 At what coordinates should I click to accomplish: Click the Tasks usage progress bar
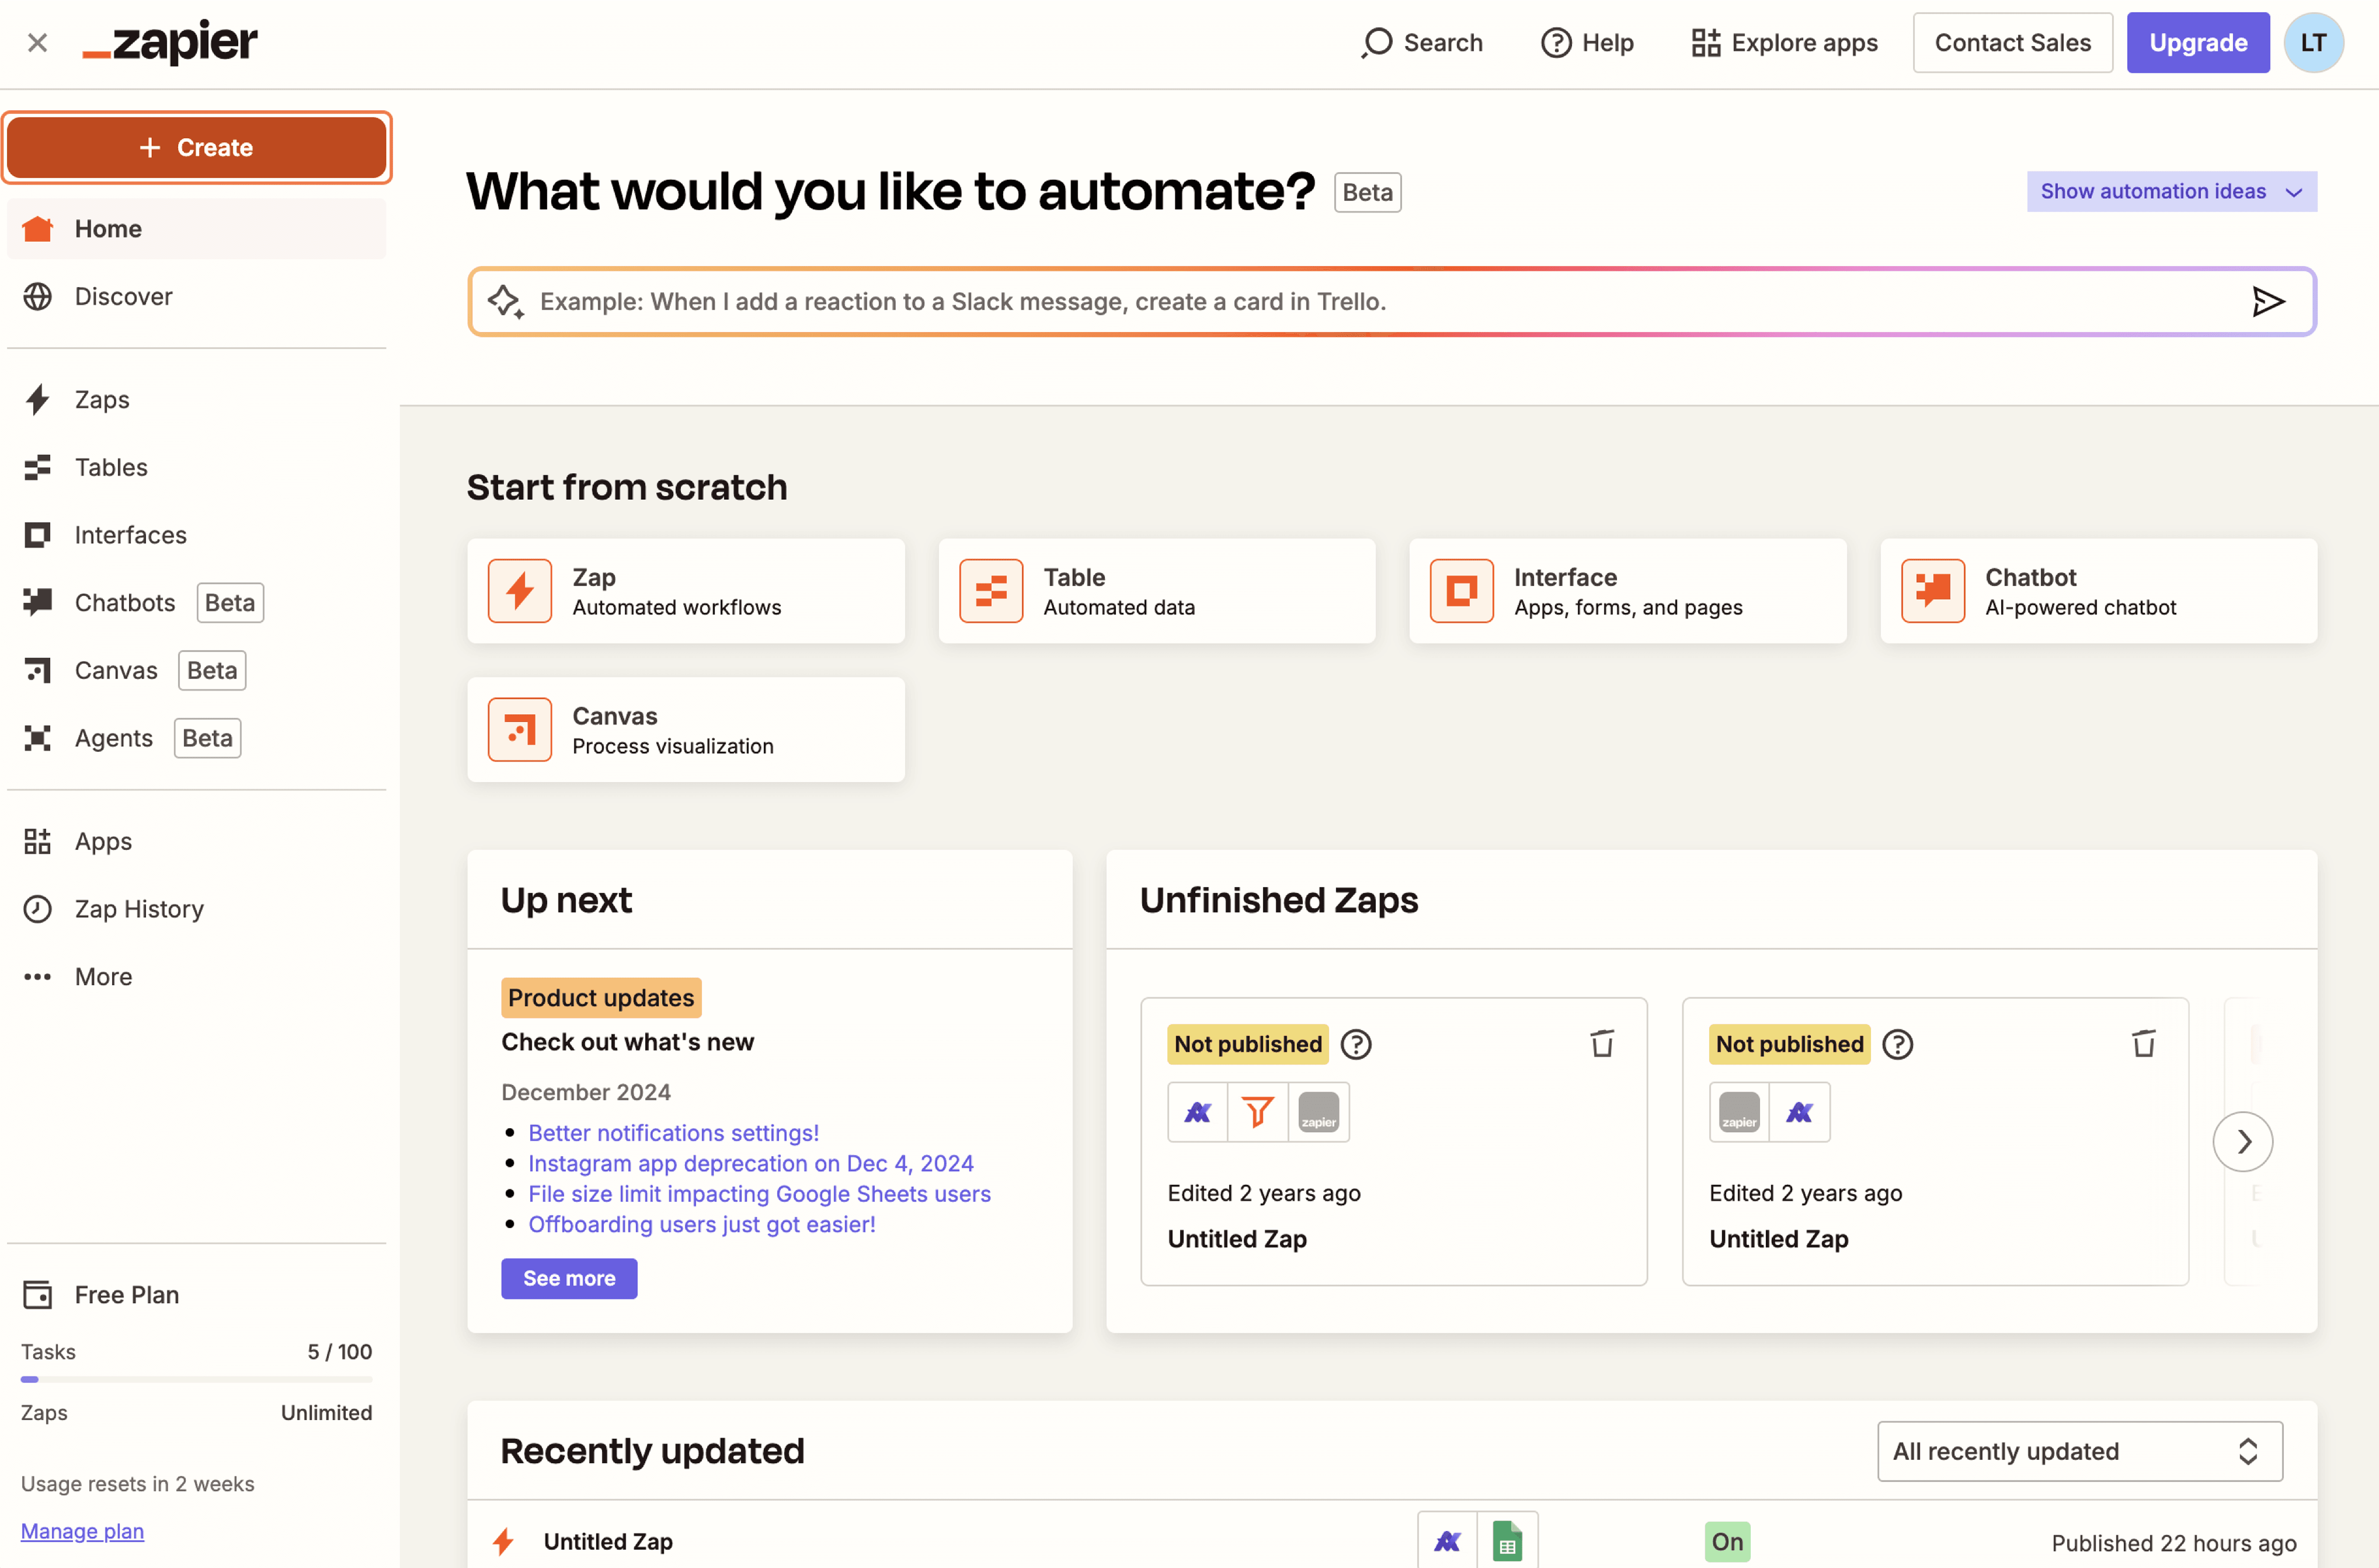click(x=196, y=1380)
